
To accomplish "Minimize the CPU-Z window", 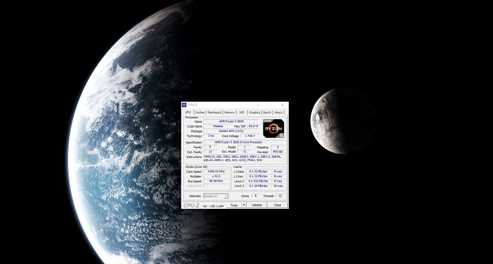I will [x=258, y=105].
